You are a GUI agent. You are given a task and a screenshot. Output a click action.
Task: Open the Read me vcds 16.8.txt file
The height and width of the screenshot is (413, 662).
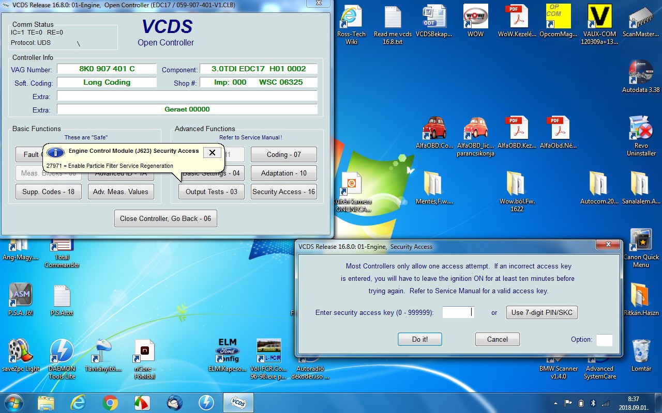pyautogui.click(x=393, y=24)
